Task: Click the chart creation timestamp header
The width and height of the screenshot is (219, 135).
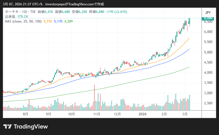Action: (x=54, y=4)
